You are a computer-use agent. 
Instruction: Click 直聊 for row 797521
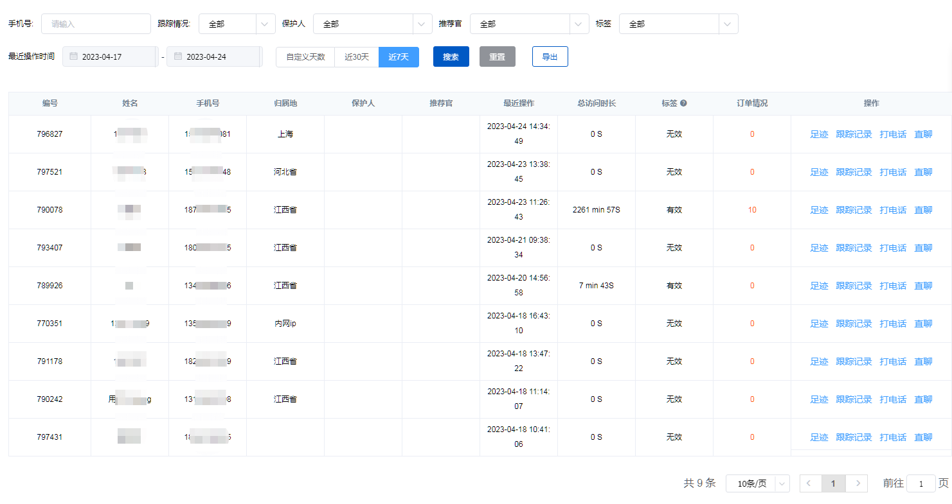[x=923, y=172]
